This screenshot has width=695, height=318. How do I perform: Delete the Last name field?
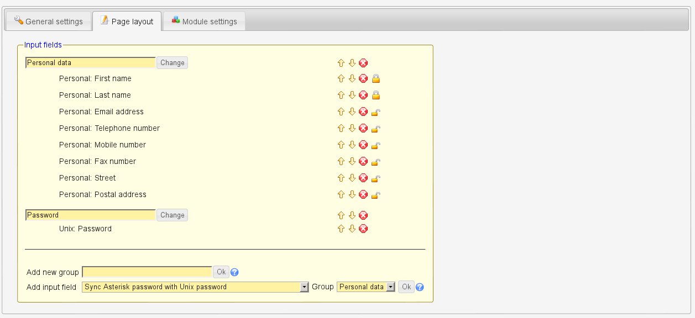pos(363,96)
